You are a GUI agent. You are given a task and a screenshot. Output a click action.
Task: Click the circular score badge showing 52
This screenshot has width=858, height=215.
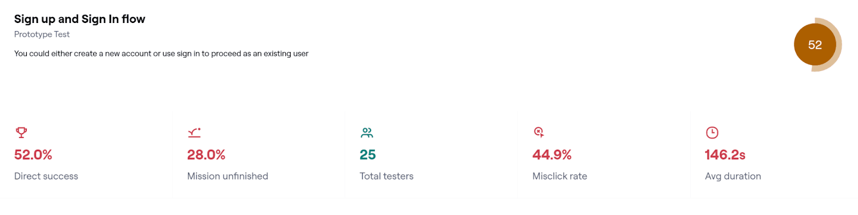coord(815,45)
